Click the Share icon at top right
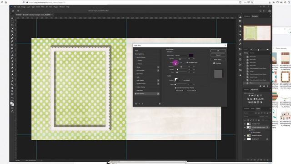This screenshot has height=164, width=291. click(269, 11)
